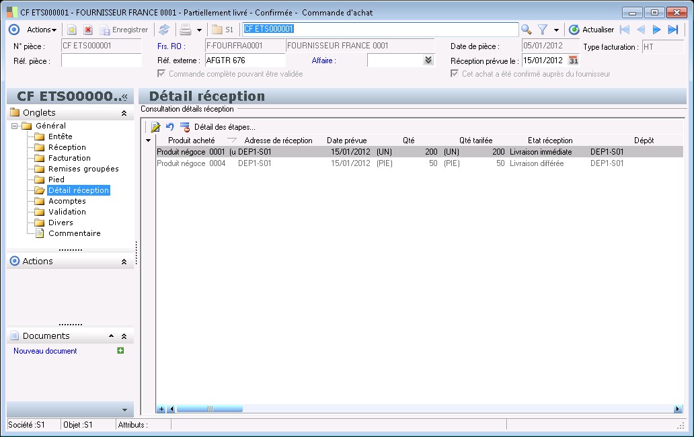Select the Validation tree item
This screenshot has height=437, width=694.
coord(67,212)
